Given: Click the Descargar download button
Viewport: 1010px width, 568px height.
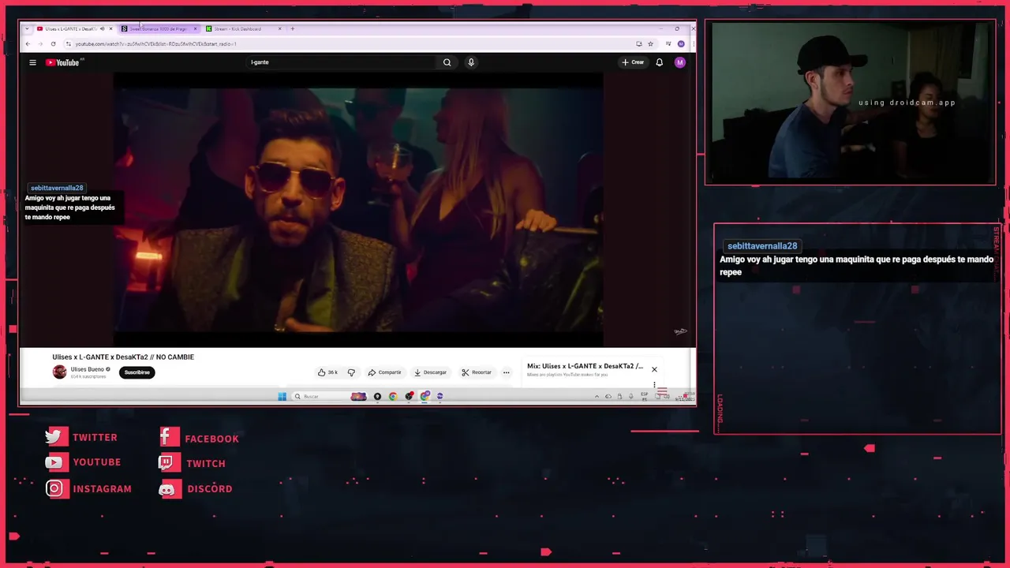Looking at the screenshot, I should pyautogui.click(x=430, y=372).
